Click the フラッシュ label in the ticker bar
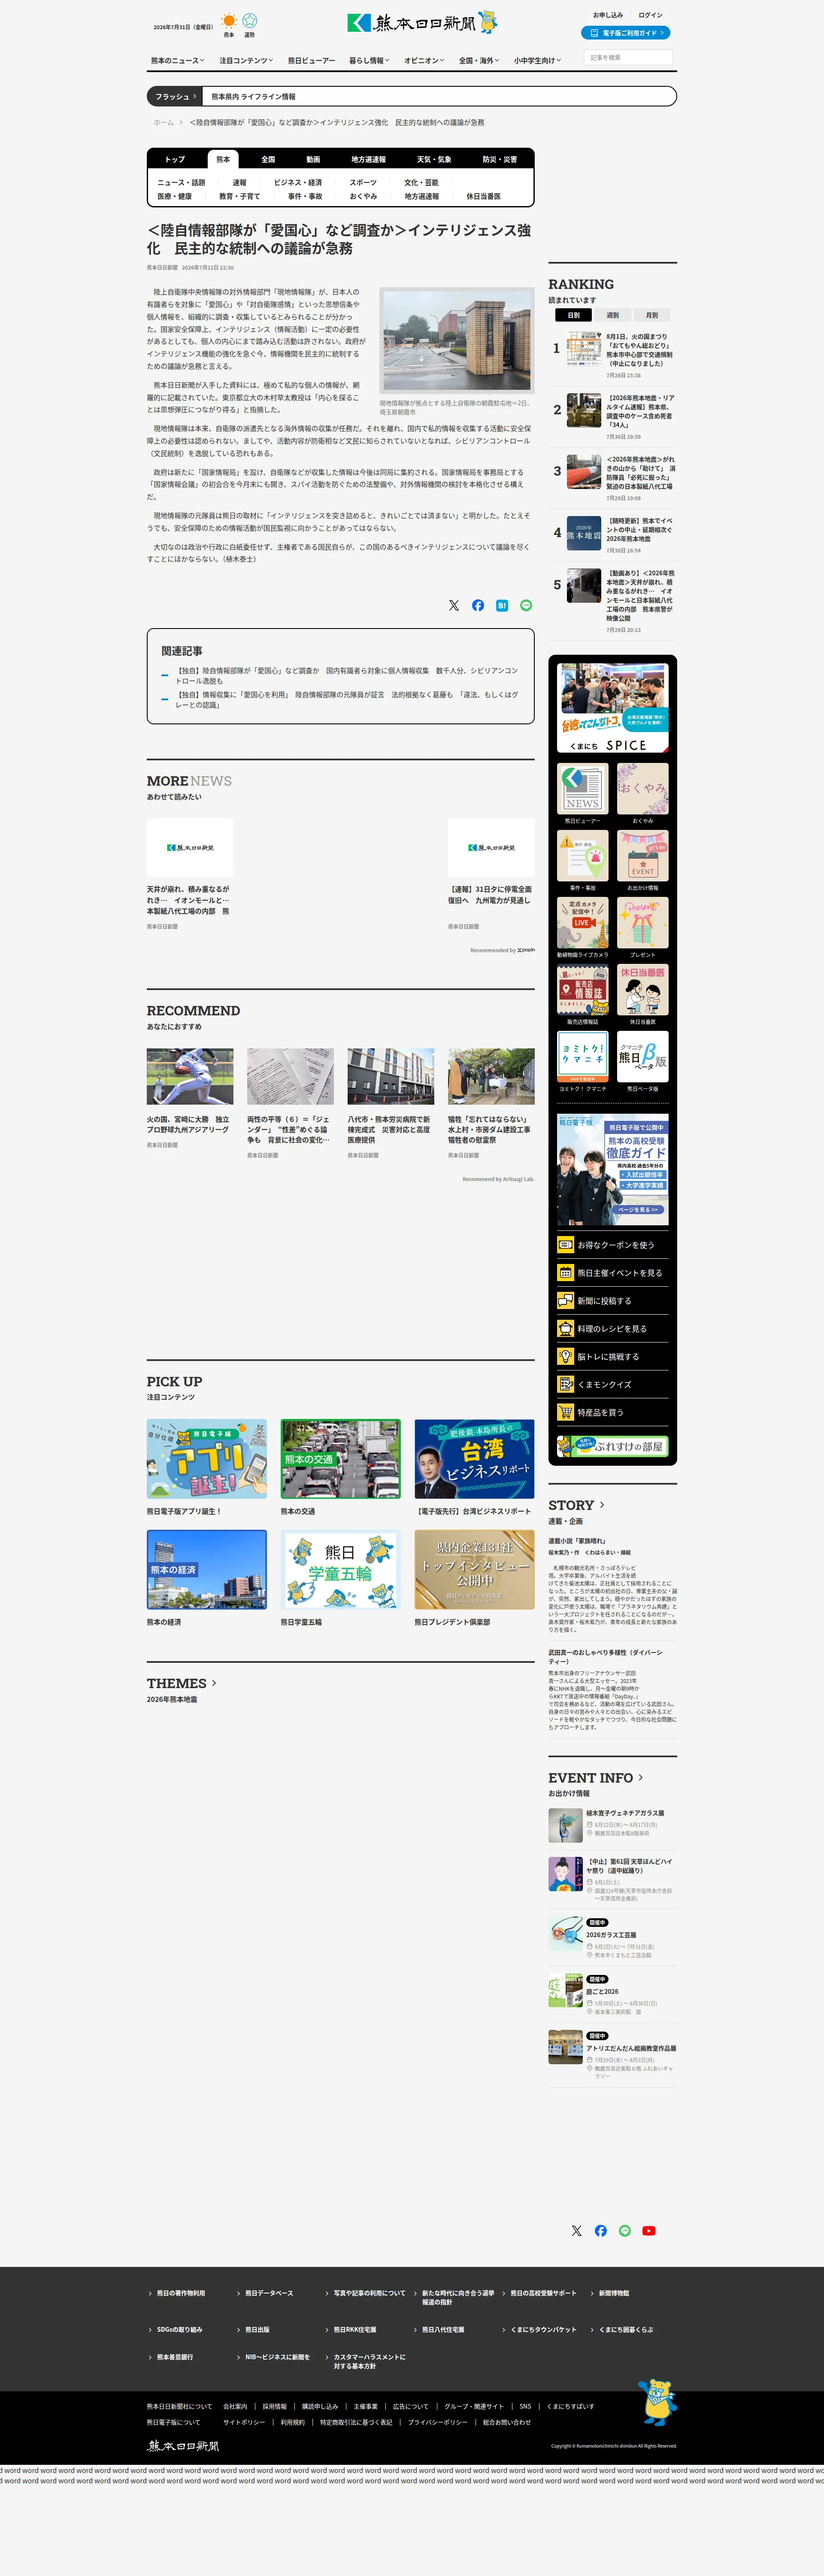Image resolution: width=824 pixels, height=2576 pixels. pyautogui.click(x=175, y=97)
